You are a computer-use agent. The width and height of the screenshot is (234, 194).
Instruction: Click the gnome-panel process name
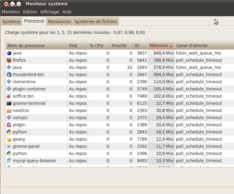tap(26, 146)
